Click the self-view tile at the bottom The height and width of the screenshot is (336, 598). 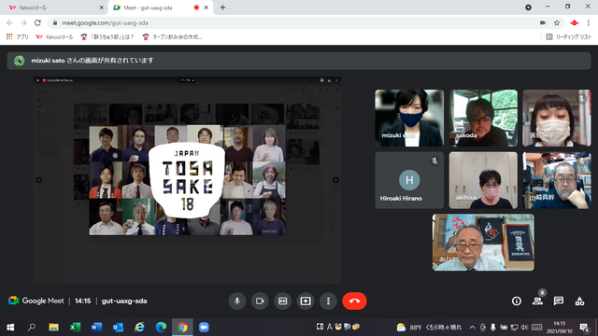click(x=483, y=243)
